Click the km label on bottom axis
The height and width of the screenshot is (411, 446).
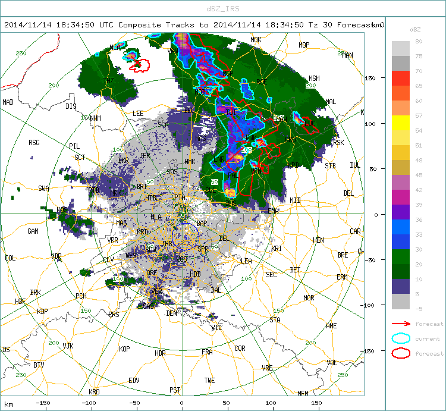pos(9,404)
